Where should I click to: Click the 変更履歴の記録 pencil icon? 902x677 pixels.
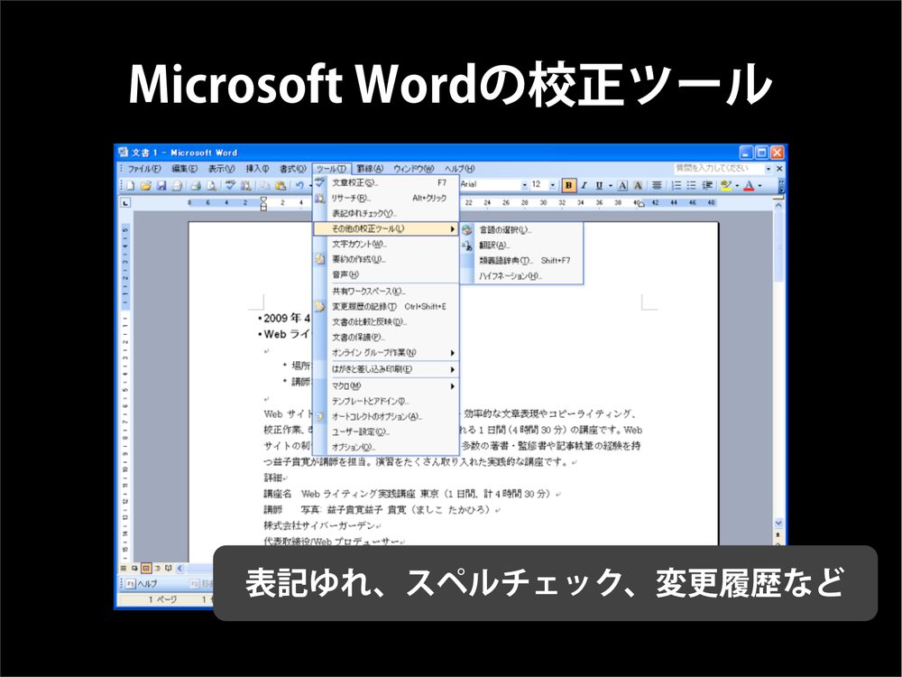coord(320,306)
